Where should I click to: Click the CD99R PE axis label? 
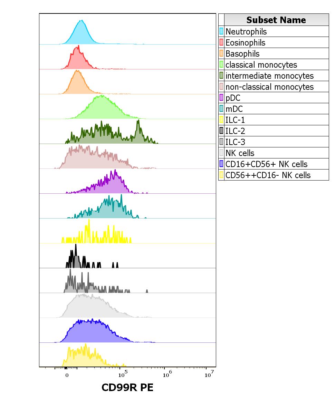tap(127, 387)
